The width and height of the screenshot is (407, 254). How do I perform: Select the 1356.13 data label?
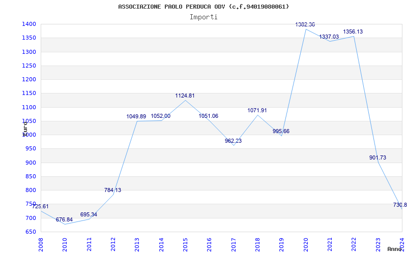point(353,32)
